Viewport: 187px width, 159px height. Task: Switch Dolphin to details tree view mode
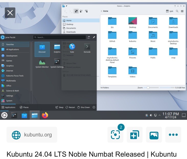(x=86, y=11)
